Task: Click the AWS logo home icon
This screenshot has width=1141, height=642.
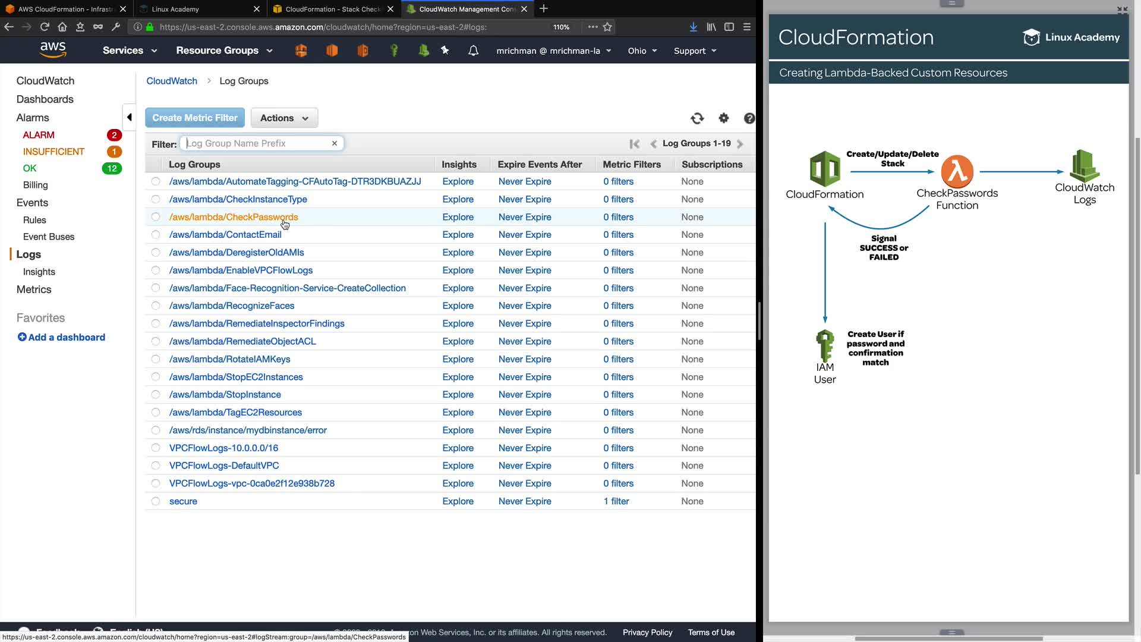Action: click(x=53, y=50)
